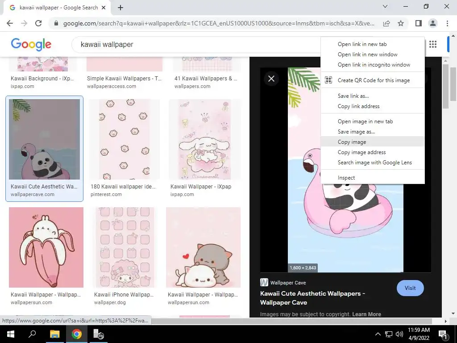Show hidden system tray icons
Image resolution: width=457 pixels, height=343 pixels.
pos(378,334)
